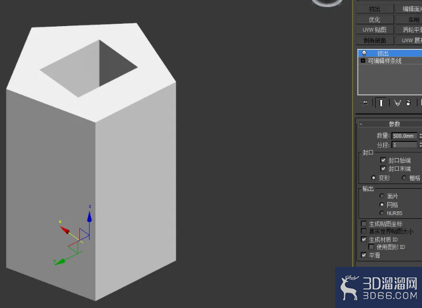The image size is (422, 308).
Task: Click the 车削 modifier button
Action: pyautogui.click(x=409, y=19)
